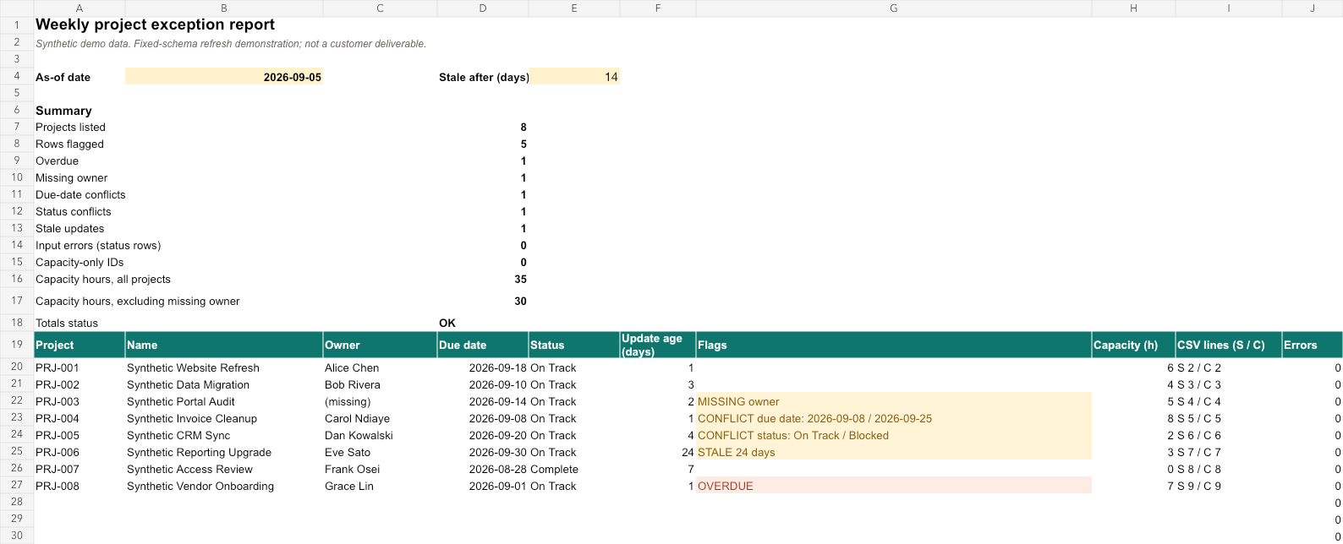This screenshot has height=544, width=1343.
Task: Select the capacity total value 35
Action: (483, 280)
